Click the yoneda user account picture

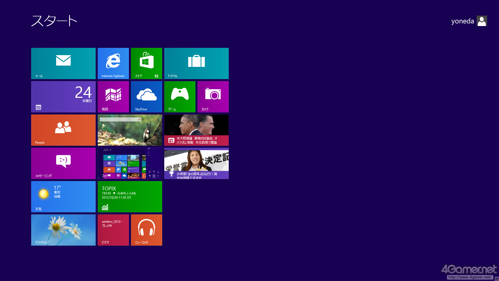pyautogui.click(x=482, y=21)
